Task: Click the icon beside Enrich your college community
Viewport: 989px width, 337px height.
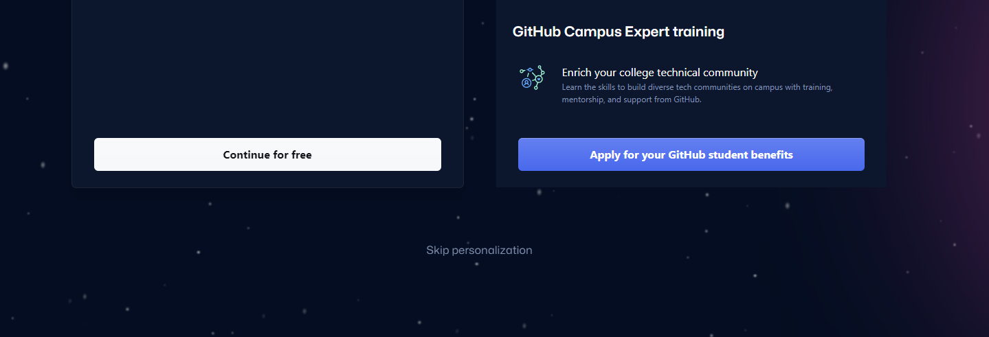Action: [532, 78]
